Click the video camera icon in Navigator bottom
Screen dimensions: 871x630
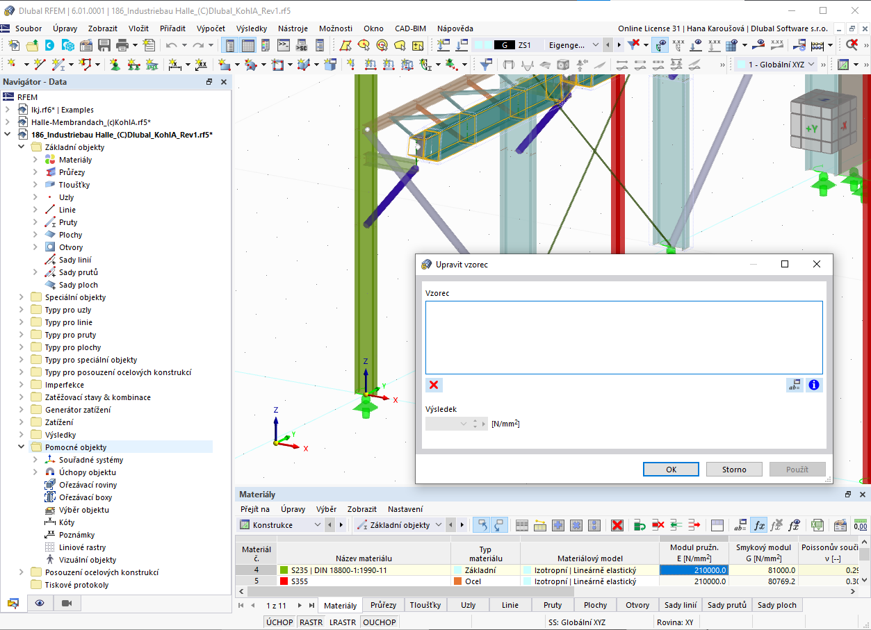67,603
